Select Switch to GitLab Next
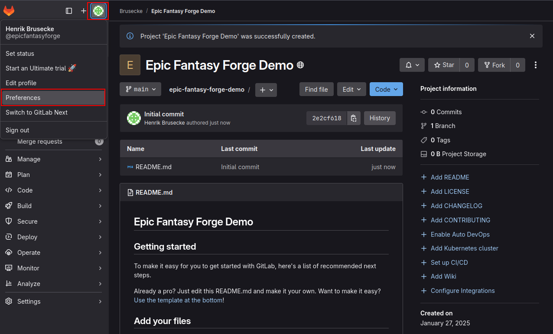 (54, 112)
